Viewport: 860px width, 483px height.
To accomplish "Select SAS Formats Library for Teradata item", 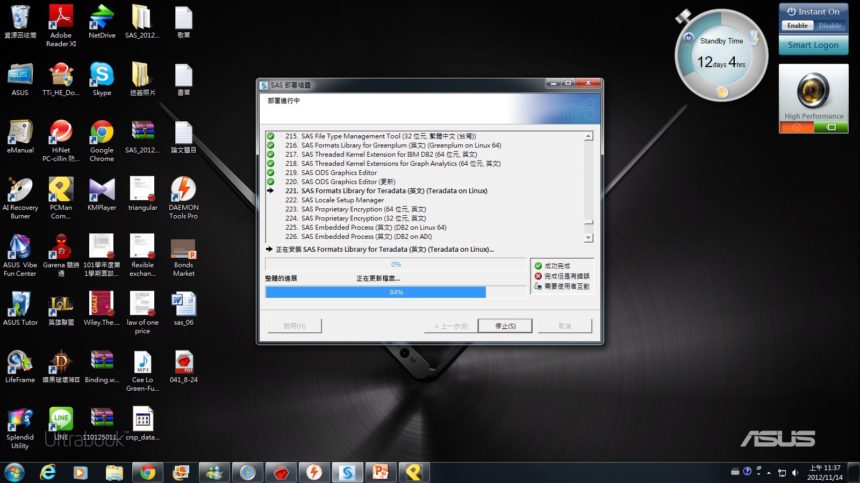I will pos(394,191).
